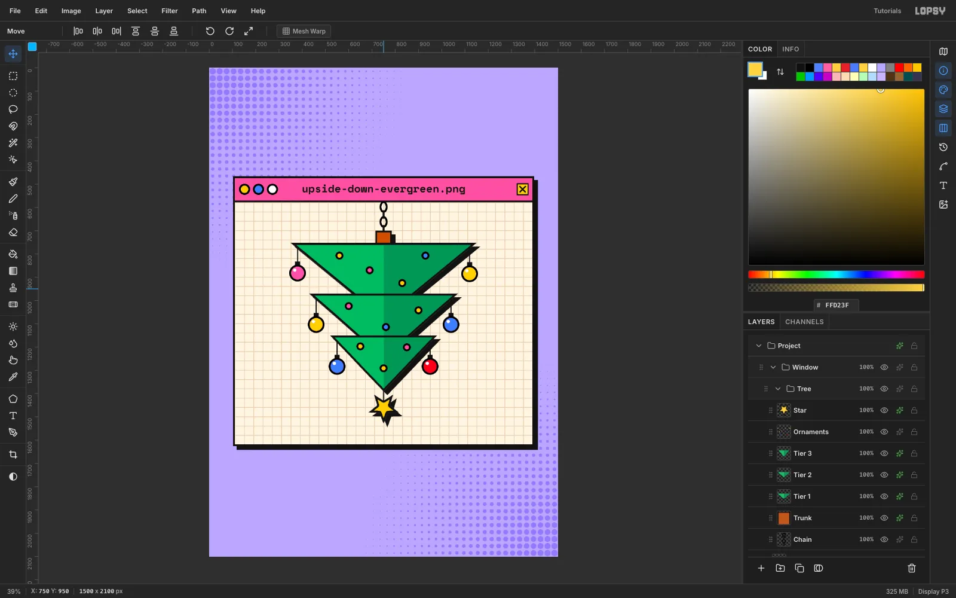Screen dimensions: 956x598
Task: Hide the Star layer
Action: (884, 410)
